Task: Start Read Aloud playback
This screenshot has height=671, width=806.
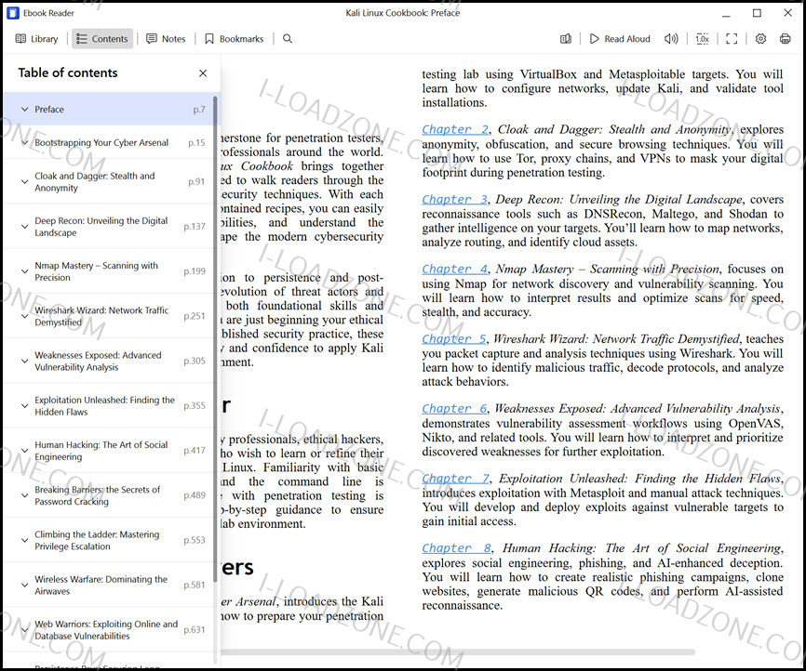Action: (x=620, y=39)
